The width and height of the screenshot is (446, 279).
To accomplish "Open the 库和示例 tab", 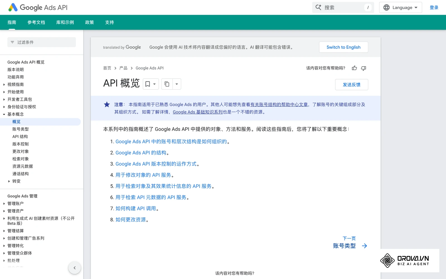I will tap(65, 22).
